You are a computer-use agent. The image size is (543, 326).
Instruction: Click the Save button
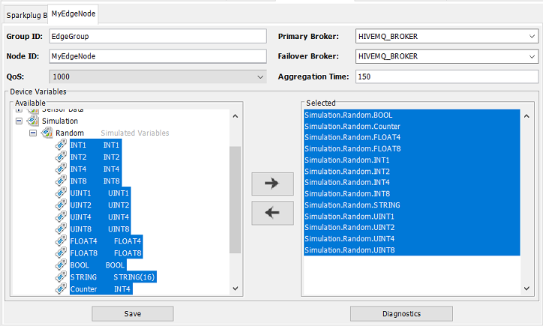click(133, 313)
